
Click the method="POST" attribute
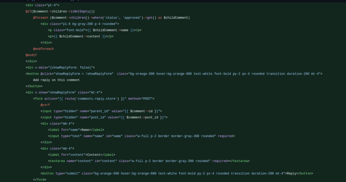point(140,99)
